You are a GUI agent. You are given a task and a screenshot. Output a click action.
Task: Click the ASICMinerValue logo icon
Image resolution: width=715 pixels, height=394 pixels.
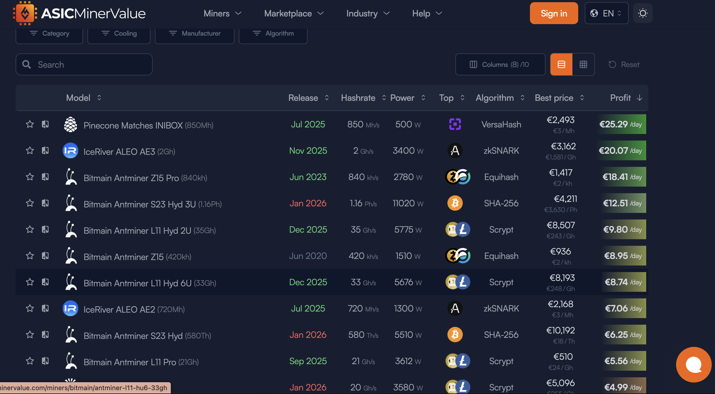point(25,13)
